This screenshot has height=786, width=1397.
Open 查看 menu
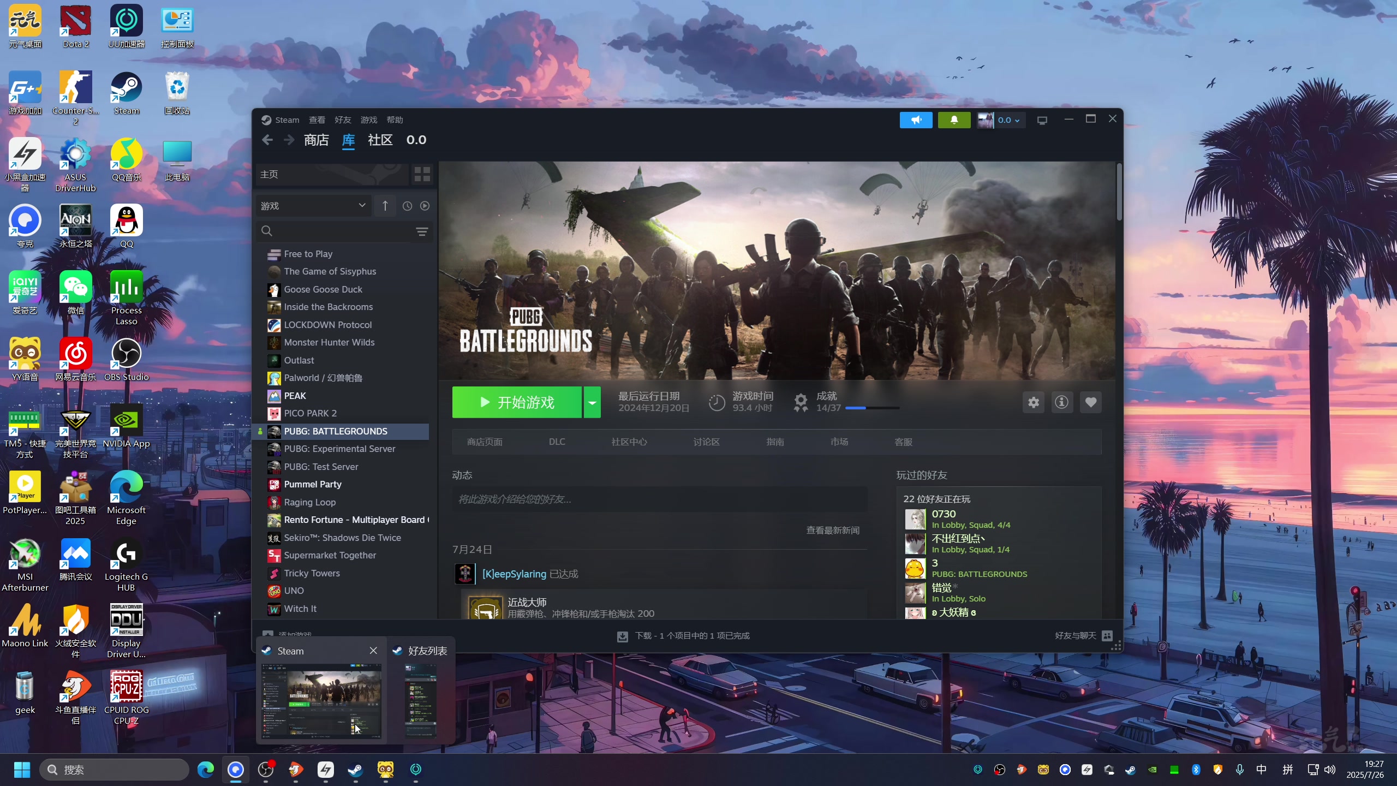[x=317, y=120]
